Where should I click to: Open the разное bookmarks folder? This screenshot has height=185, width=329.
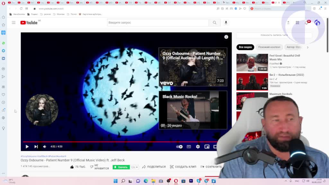pos(46,14)
